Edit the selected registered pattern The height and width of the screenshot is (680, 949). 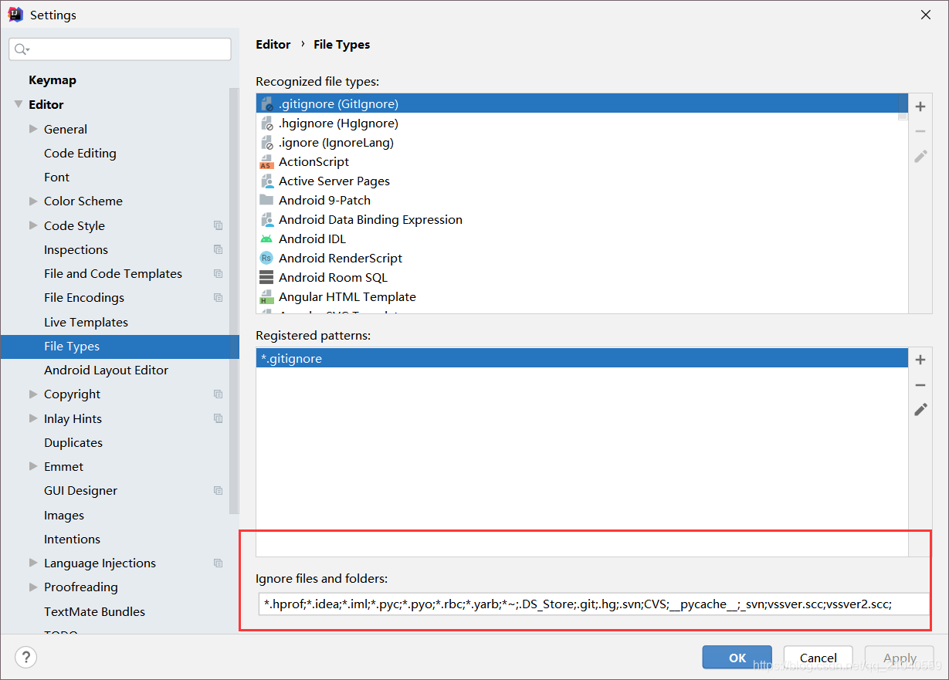[x=920, y=409]
